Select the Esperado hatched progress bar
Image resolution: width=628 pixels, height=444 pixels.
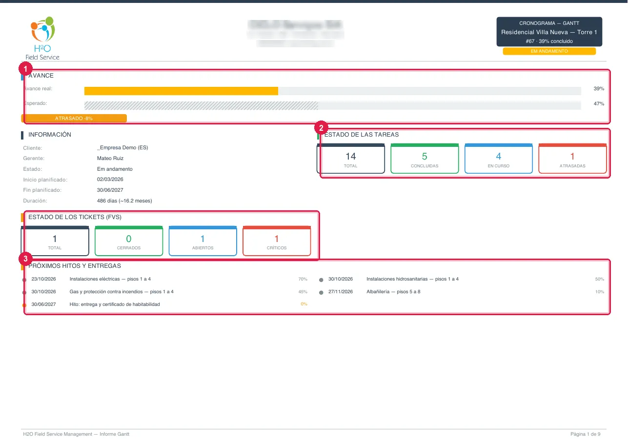click(333, 105)
